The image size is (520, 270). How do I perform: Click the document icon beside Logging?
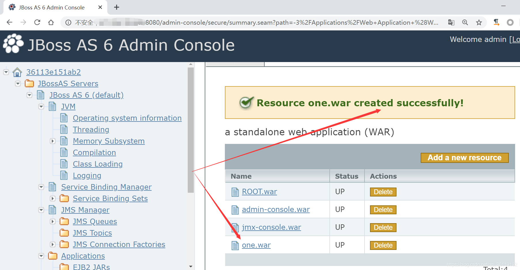tap(64, 176)
